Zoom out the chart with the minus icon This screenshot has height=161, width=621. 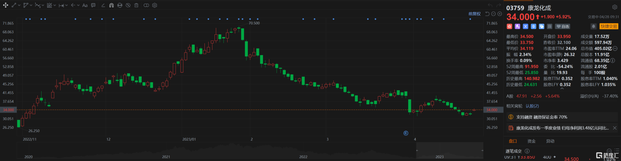494,14
